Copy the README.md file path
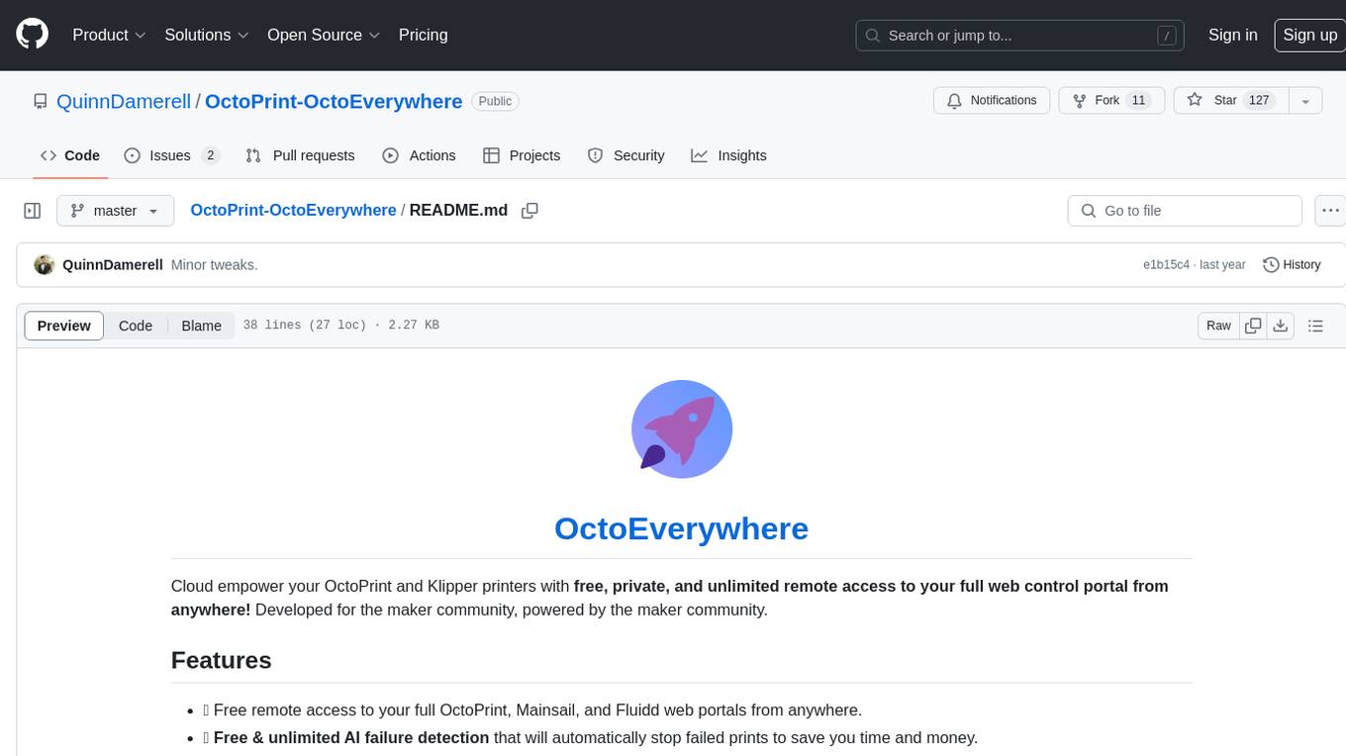This screenshot has height=756, width=1346. pyautogui.click(x=529, y=211)
